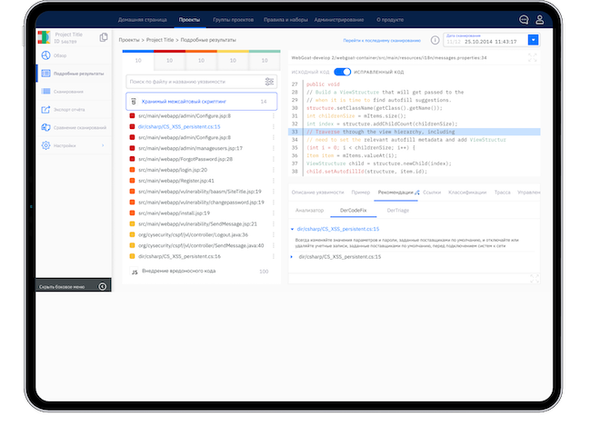The image size is (591, 426).
Task: Open options menu for manageusers.jsp:17 row
Action: point(274,148)
